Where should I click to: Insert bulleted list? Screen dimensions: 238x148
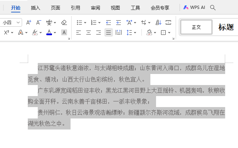click(x=79, y=23)
